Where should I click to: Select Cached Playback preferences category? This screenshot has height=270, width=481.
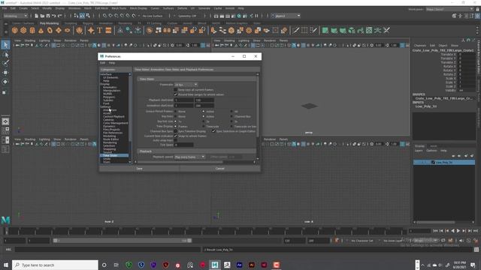click(x=113, y=117)
